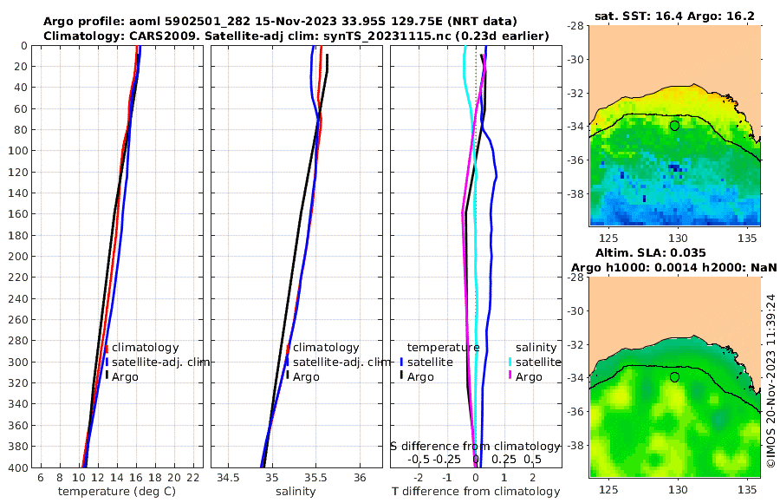
Task: Click magenta salinity Argo legend marker
Action: pyautogui.click(x=510, y=376)
